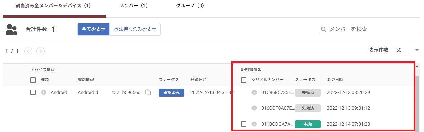Go to previous page arrow
The height and width of the screenshot is (132, 424).
pyautogui.click(x=29, y=51)
